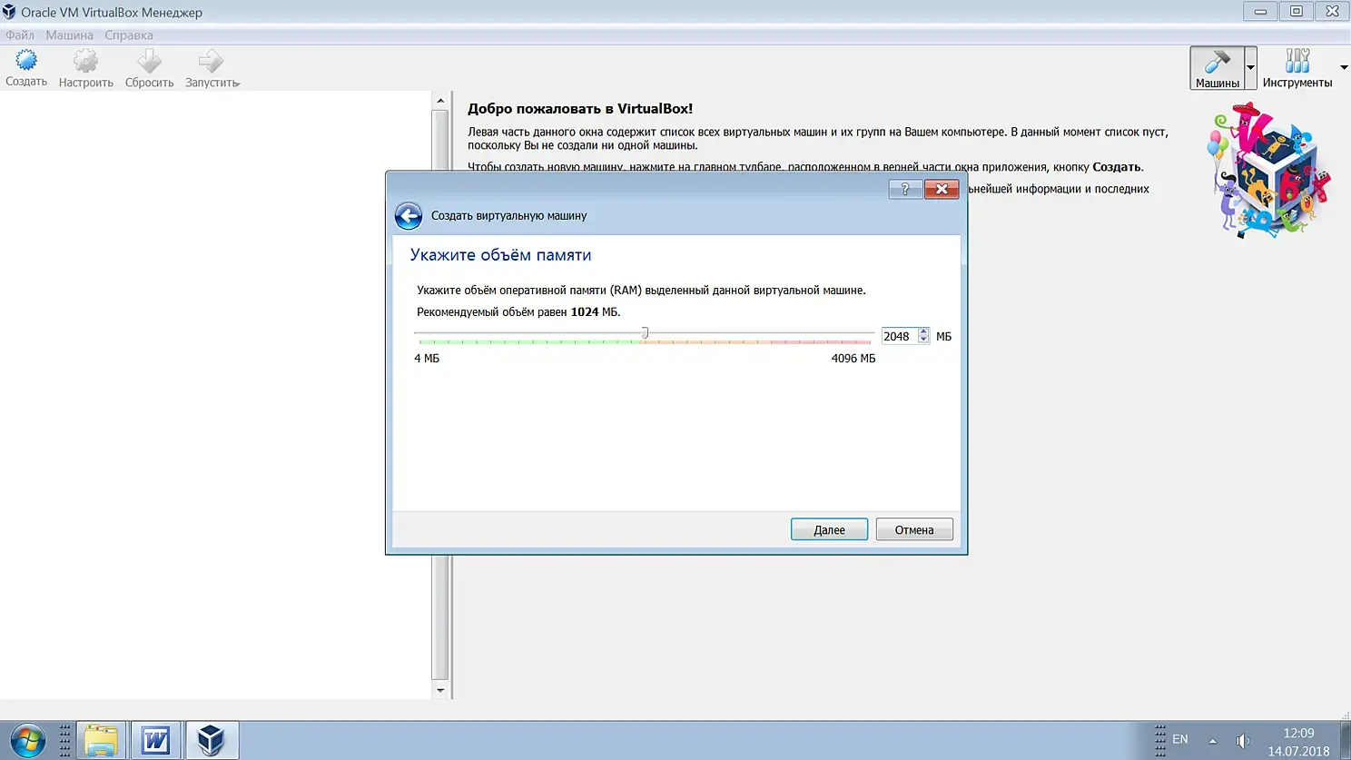Image resolution: width=1351 pixels, height=760 pixels.
Task: Click the EN language indicator
Action: pos(1180,739)
